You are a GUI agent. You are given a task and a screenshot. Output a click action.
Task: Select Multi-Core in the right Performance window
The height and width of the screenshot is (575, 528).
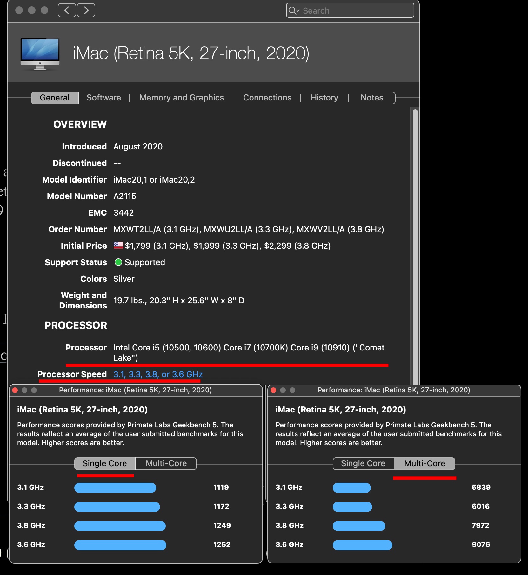coord(425,463)
